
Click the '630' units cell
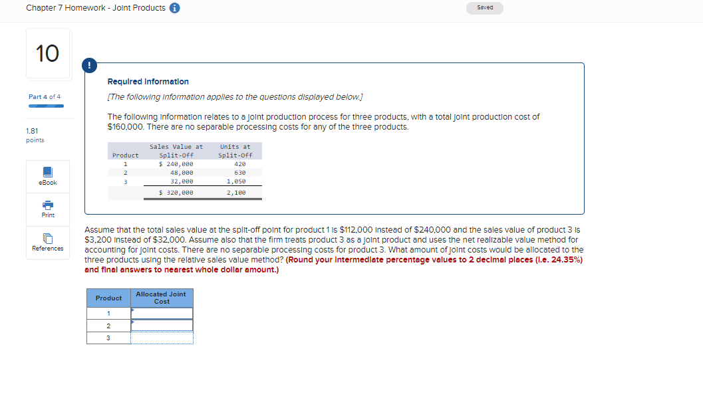point(240,172)
